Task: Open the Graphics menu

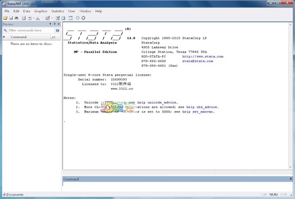Action: tap(41, 11)
